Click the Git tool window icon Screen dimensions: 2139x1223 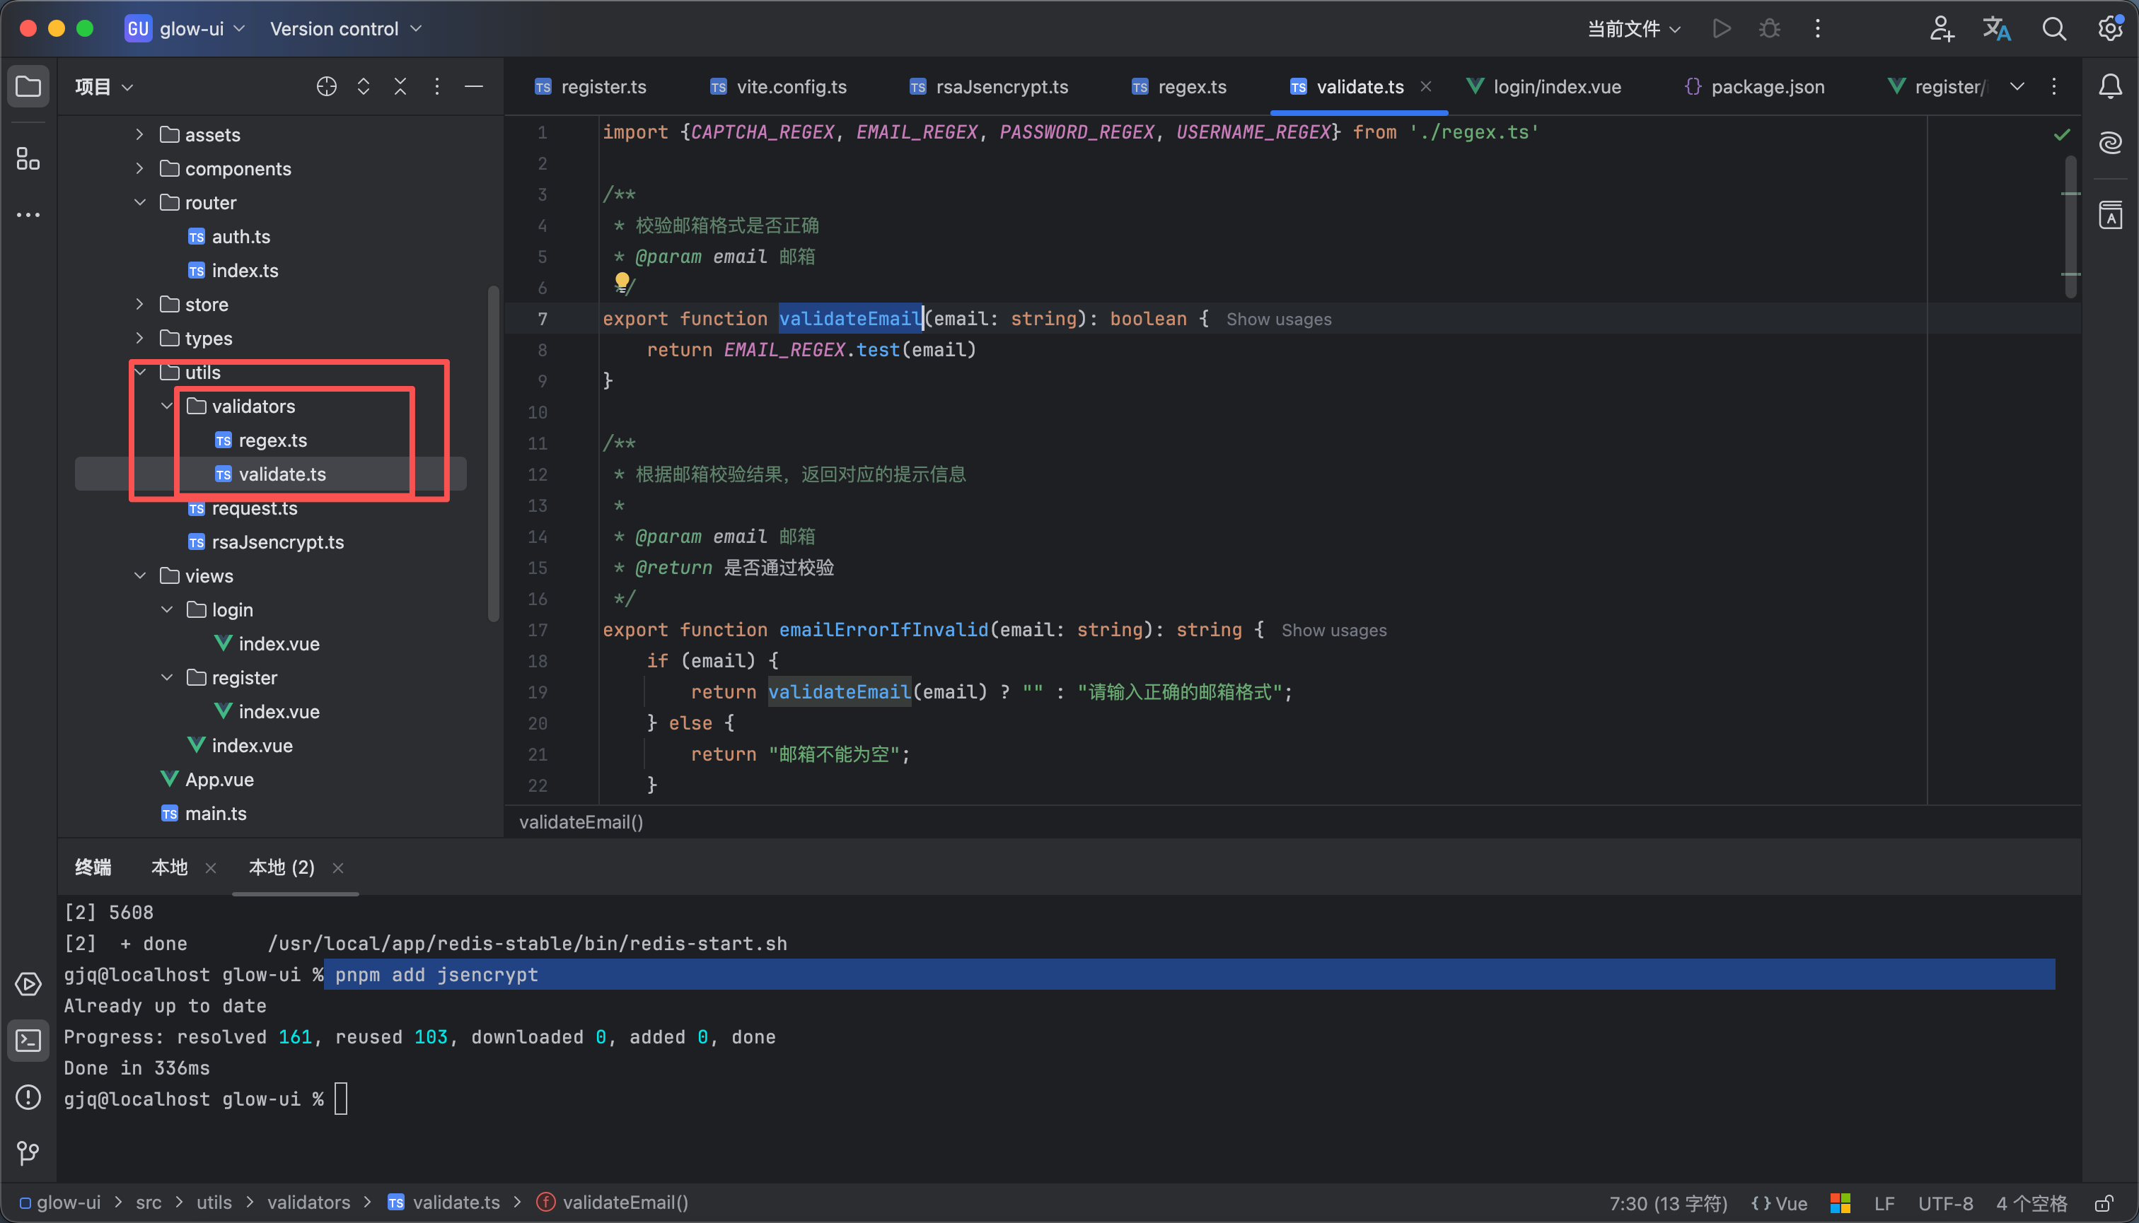tap(28, 1153)
